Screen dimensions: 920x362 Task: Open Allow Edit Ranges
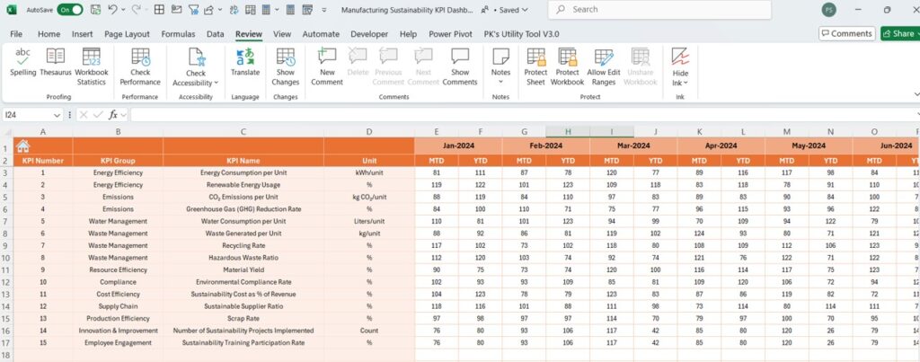pos(604,66)
